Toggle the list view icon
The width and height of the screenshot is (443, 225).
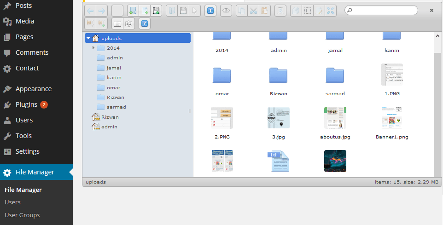click(x=117, y=23)
